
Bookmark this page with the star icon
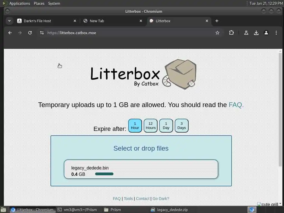pos(217,33)
